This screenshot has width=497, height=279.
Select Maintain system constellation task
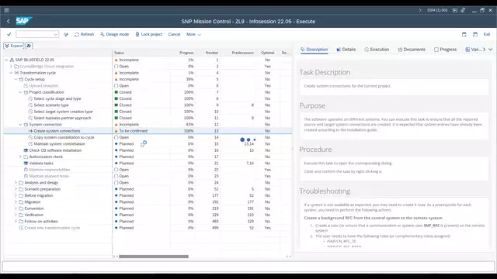pos(59,143)
